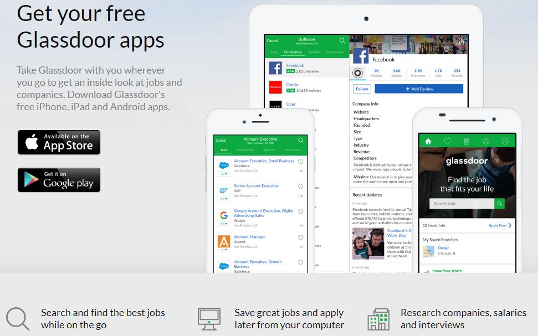Screen dimensions: 538x336
Task: Click the Salesforce logo on Small Business job
Action: [x=224, y=166]
